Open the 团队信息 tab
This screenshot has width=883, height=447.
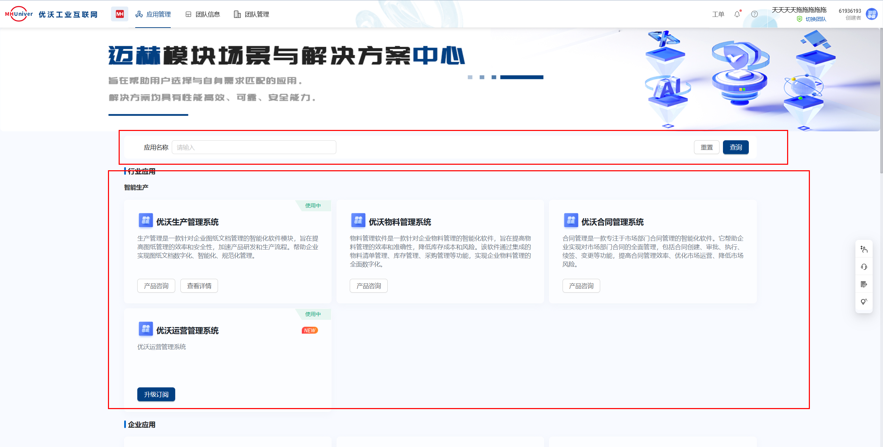click(x=203, y=14)
